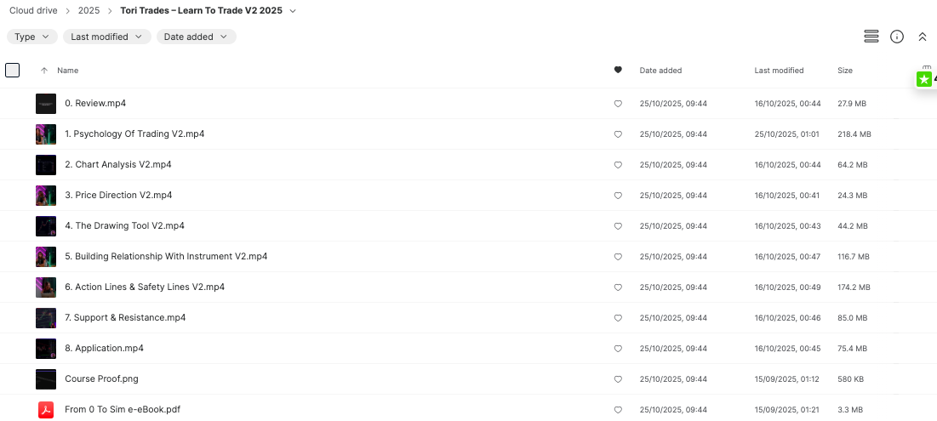Collapse the header with double-chevron icon
Viewport: 937px width, 421px height.
(x=922, y=37)
